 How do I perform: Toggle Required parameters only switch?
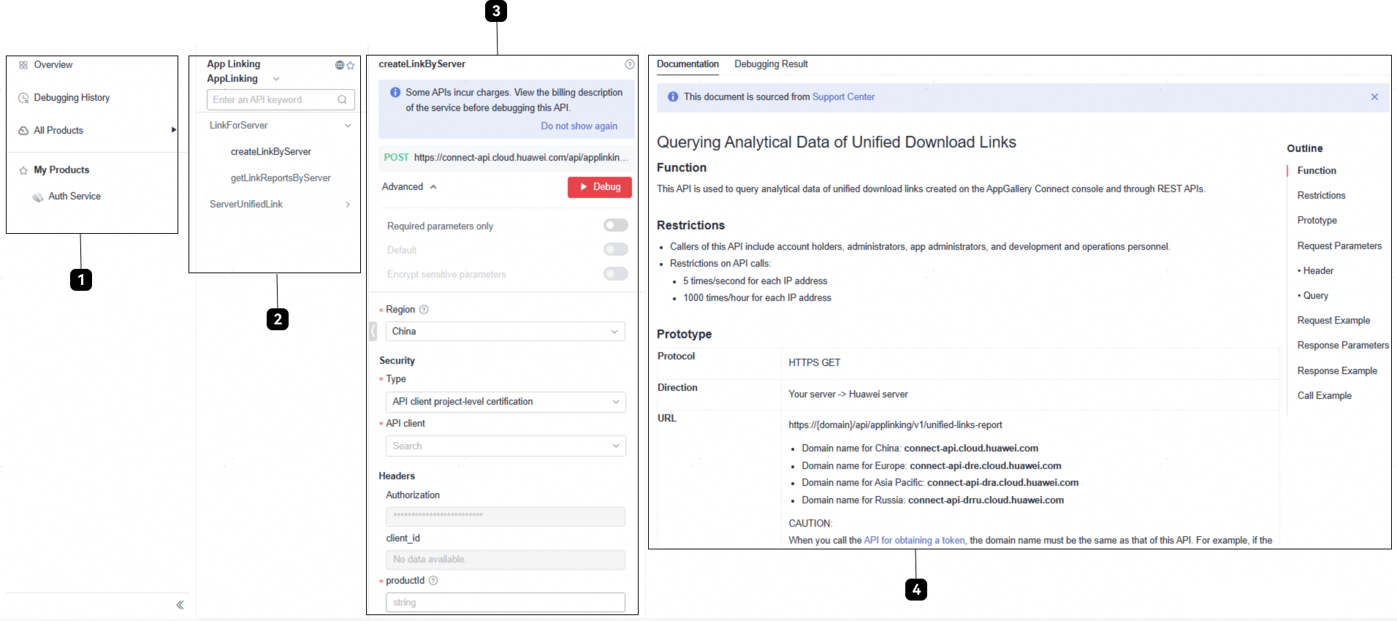[x=616, y=226]
